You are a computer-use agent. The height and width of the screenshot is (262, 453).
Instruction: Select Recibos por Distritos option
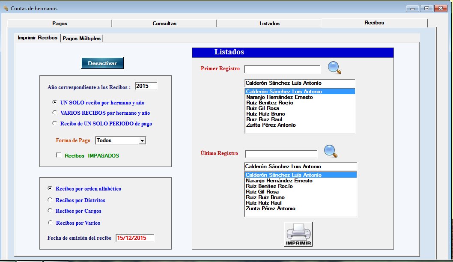tap(50, 200)
